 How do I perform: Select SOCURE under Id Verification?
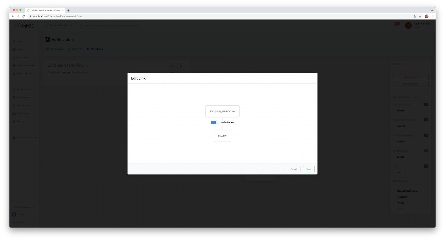coord(400,157)
